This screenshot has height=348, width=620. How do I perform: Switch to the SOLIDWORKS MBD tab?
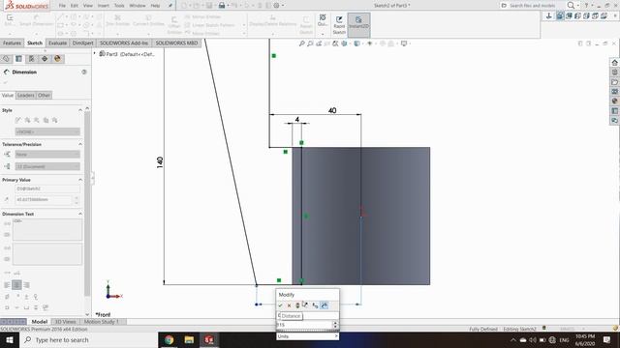(x=176, y=43)
